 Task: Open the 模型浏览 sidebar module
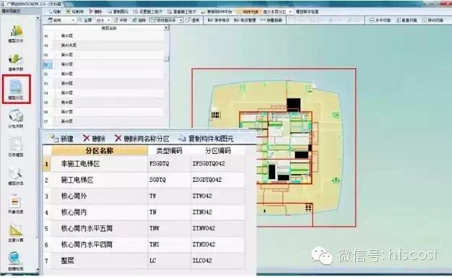click(x=16, y=176)
